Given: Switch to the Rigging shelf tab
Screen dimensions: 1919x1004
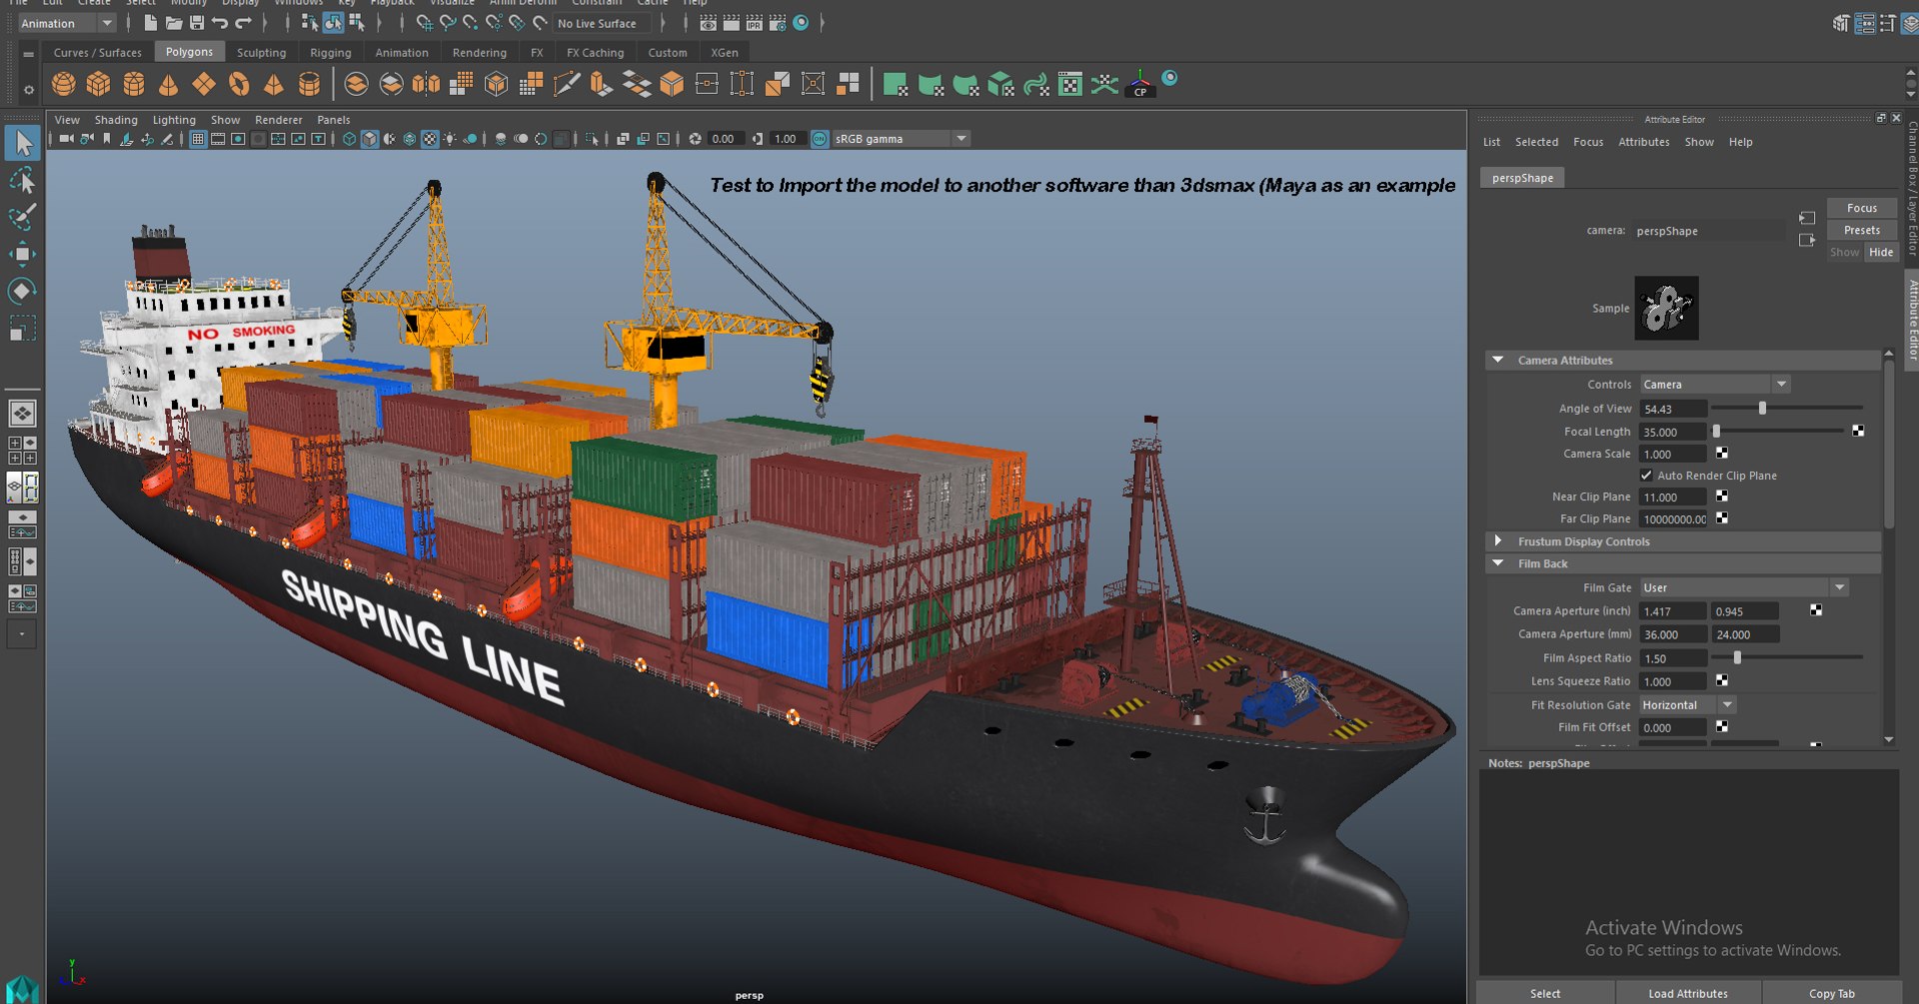Looking at the screenshot, I should (x=330, y=53).
